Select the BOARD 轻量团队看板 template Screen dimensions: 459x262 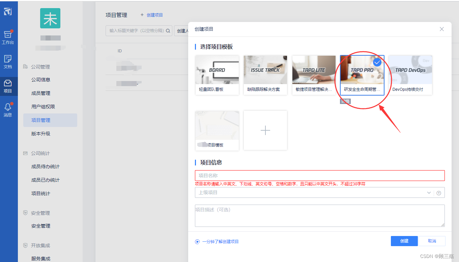tap(217, 75)
